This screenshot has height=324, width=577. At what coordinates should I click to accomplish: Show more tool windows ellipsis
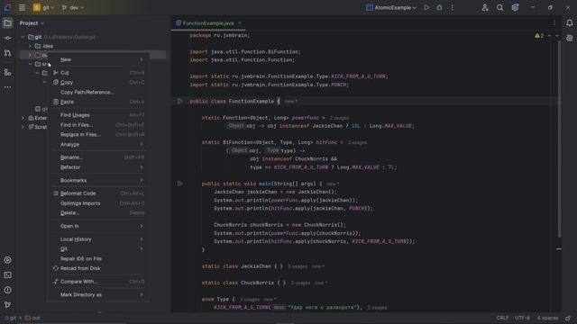7,87
